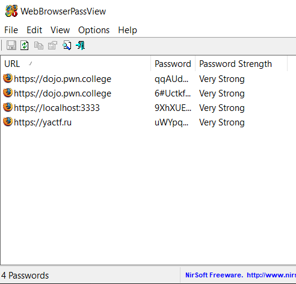
Task: Open the Edit menu
Action: [x=34, y=30]
